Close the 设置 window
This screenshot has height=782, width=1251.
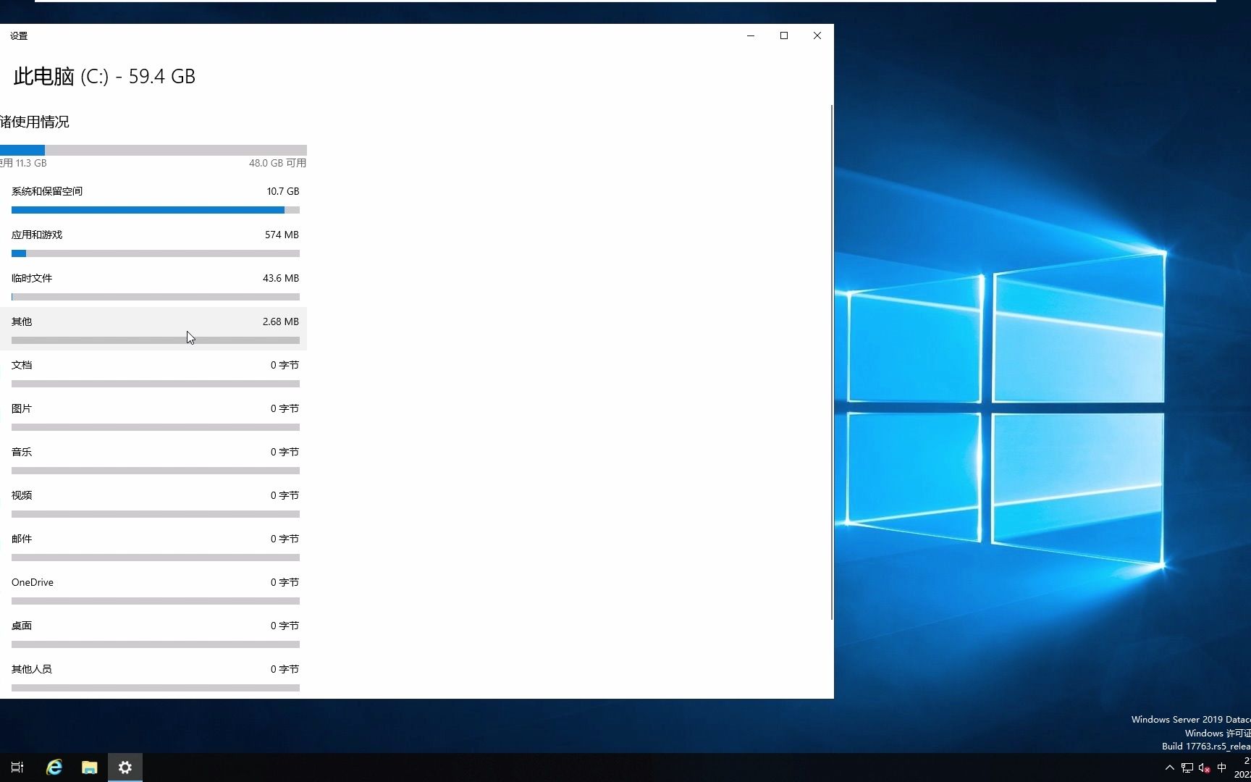pos(817,35)
